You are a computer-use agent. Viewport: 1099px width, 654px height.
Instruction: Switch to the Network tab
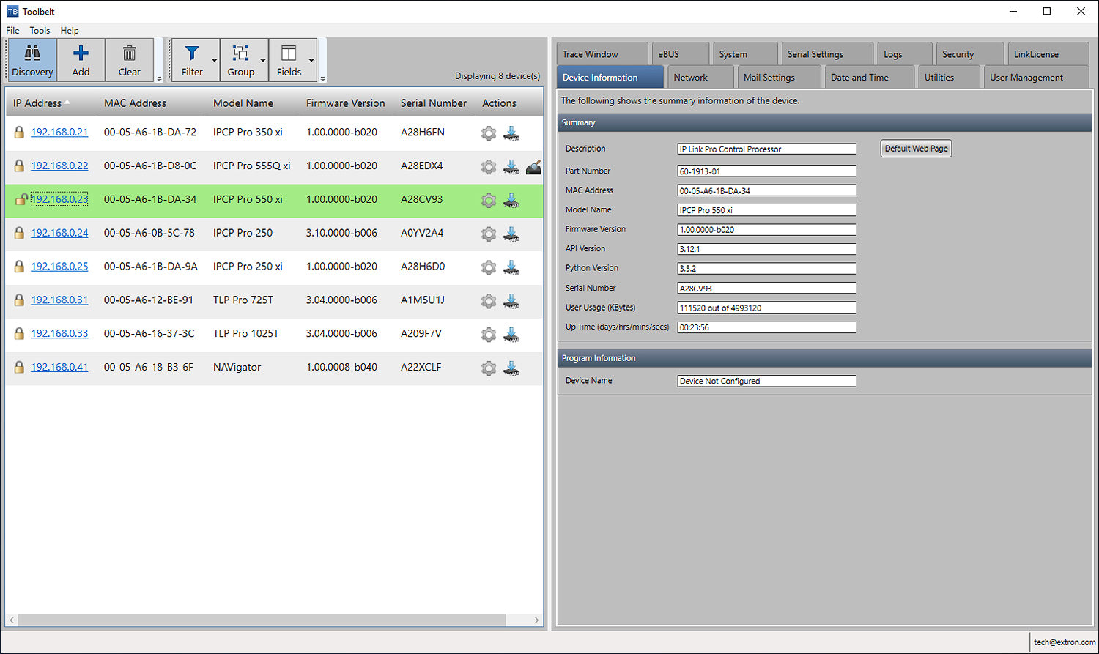coord(700,77)
